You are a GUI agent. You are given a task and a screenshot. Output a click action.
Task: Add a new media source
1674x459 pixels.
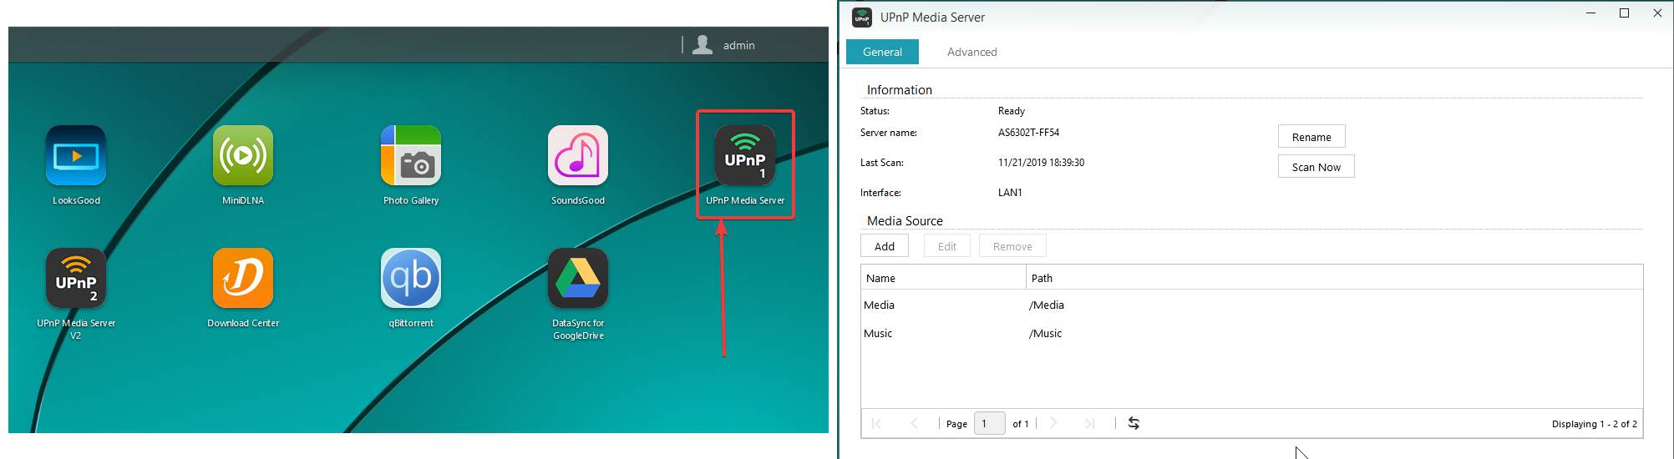[x=885, y=246]
